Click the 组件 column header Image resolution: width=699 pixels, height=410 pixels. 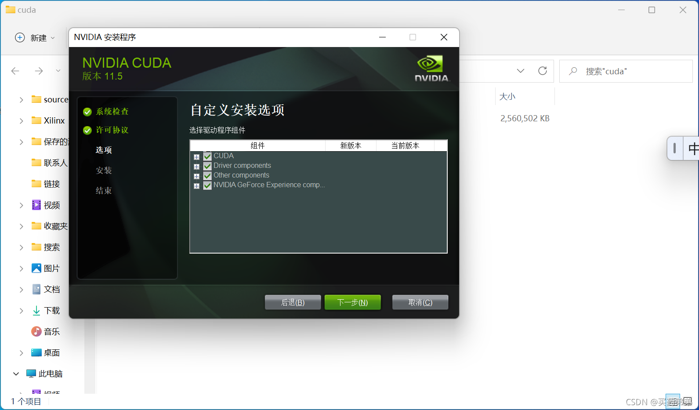(257, 145)
